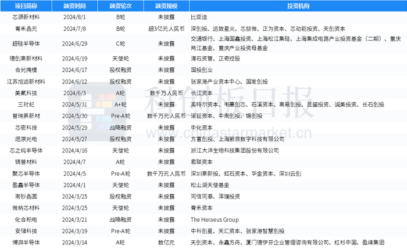Screen dimensions: 407x249
Task: Select the 化合积电 project name cell
Action: [x=26, y=220]
